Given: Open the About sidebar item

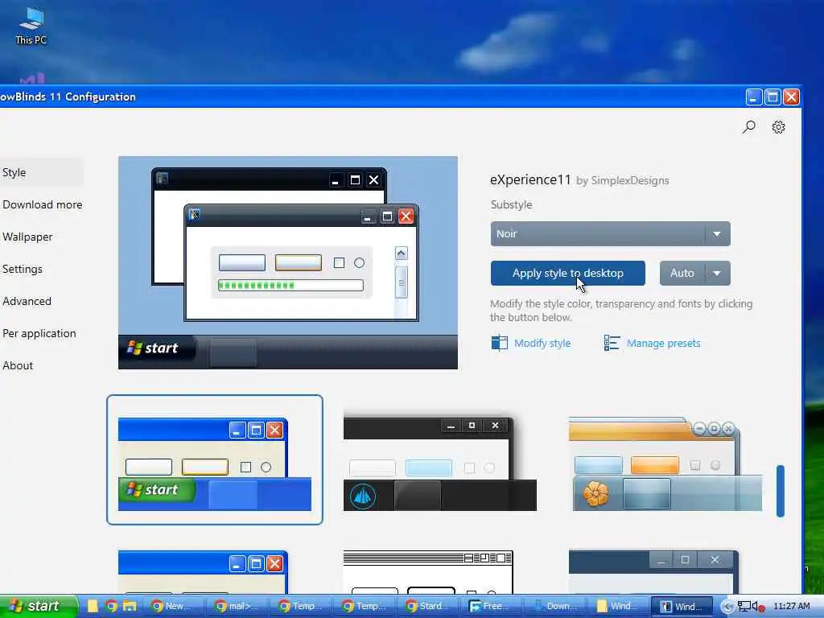Looking at the screenshot, I should coord(18,366).
